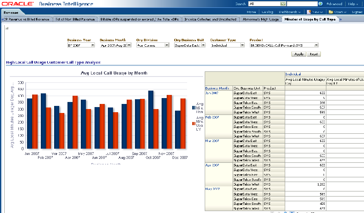Screen dimensions: 364x213
Task: Click the Apr 2007 row link
Action: [x=212, y=165]
